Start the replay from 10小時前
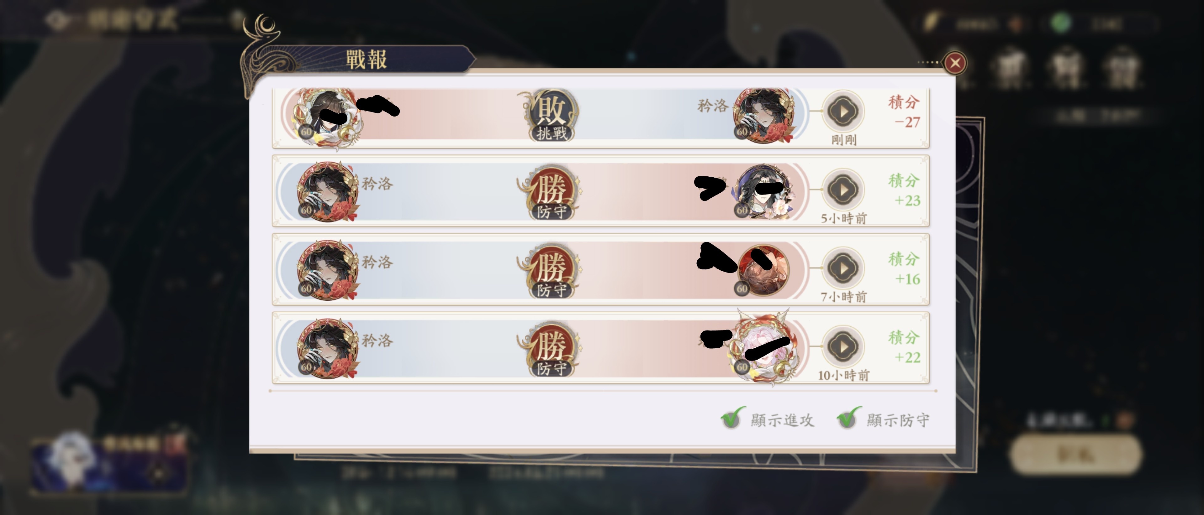The image size is (1204, 515). point(843,346)
